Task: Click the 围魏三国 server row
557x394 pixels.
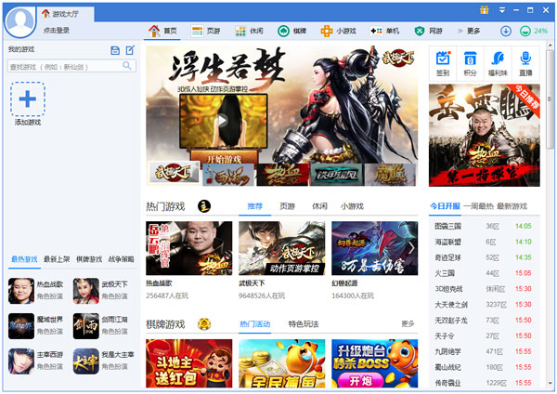Action: pos(484,226)
